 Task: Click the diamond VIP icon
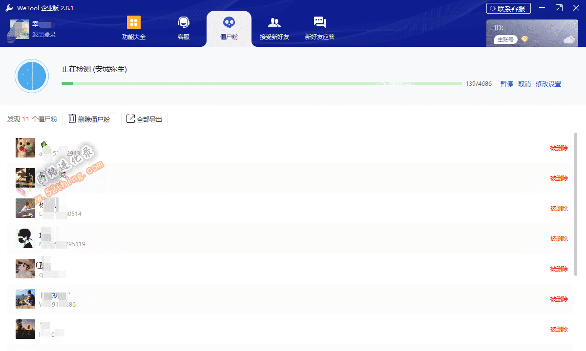(x=524, y=39)
